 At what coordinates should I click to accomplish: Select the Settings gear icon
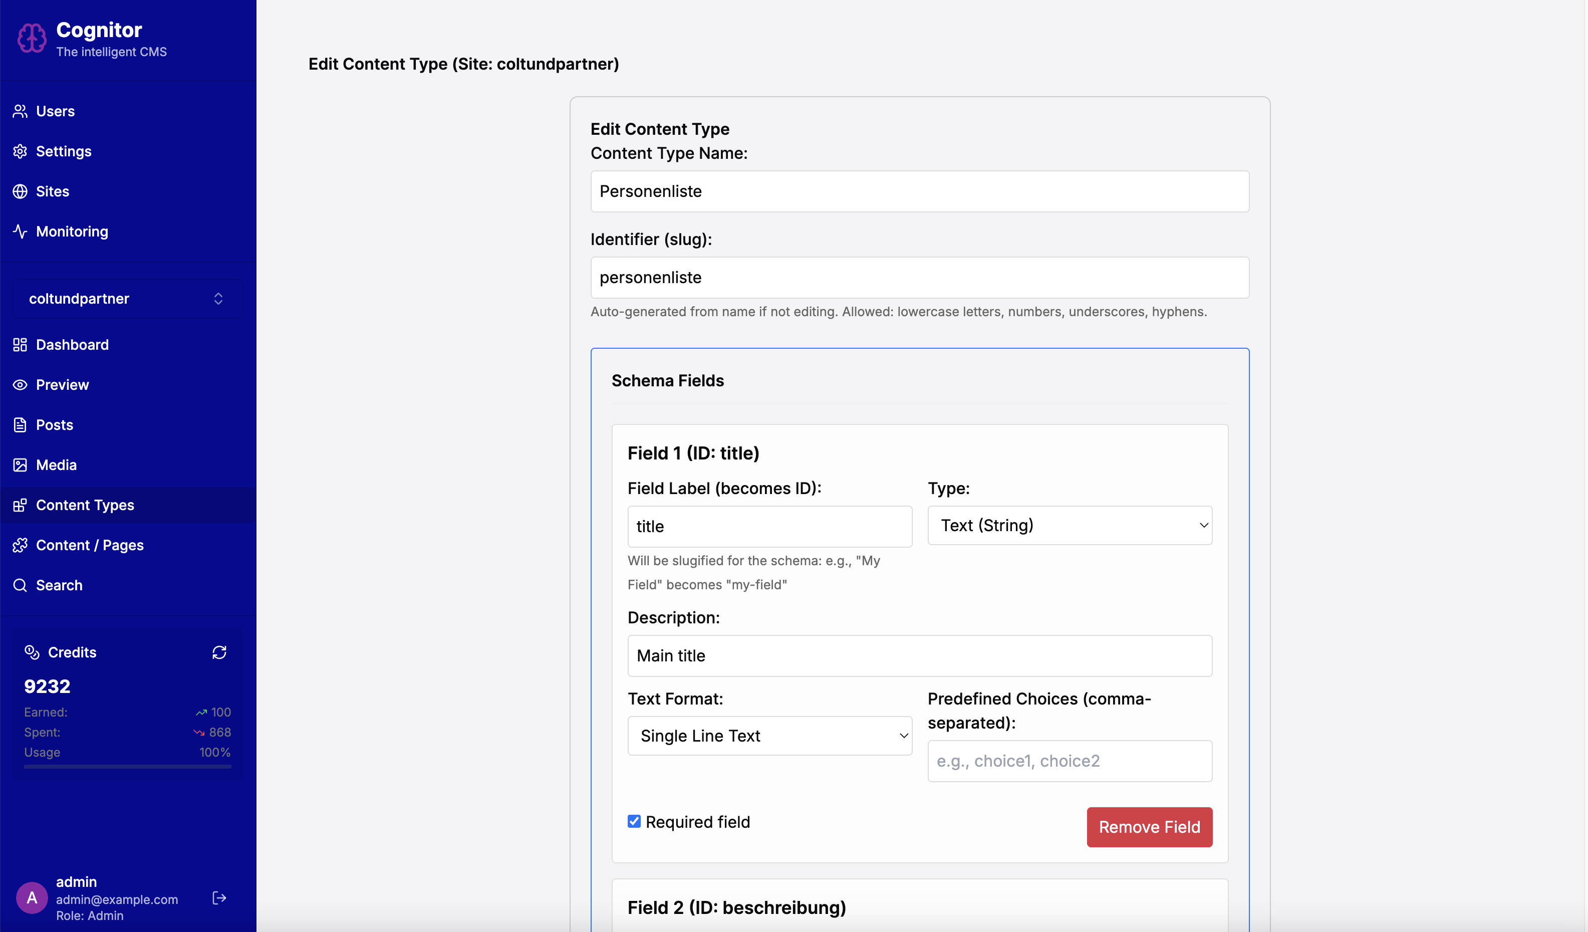coord(20,151)
